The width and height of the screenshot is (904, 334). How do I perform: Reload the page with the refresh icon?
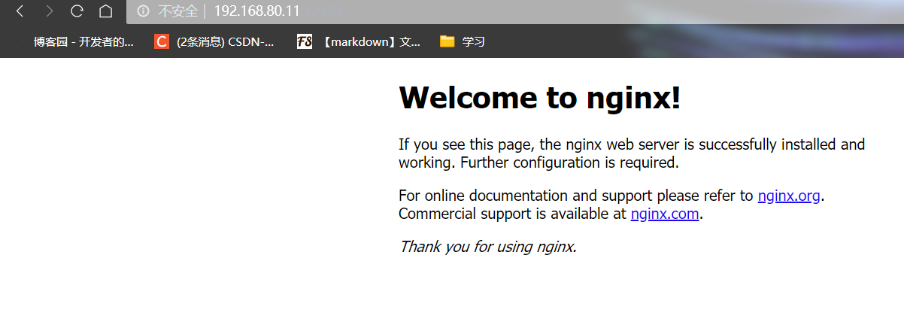pyautogui.click(x=77, y=11)
